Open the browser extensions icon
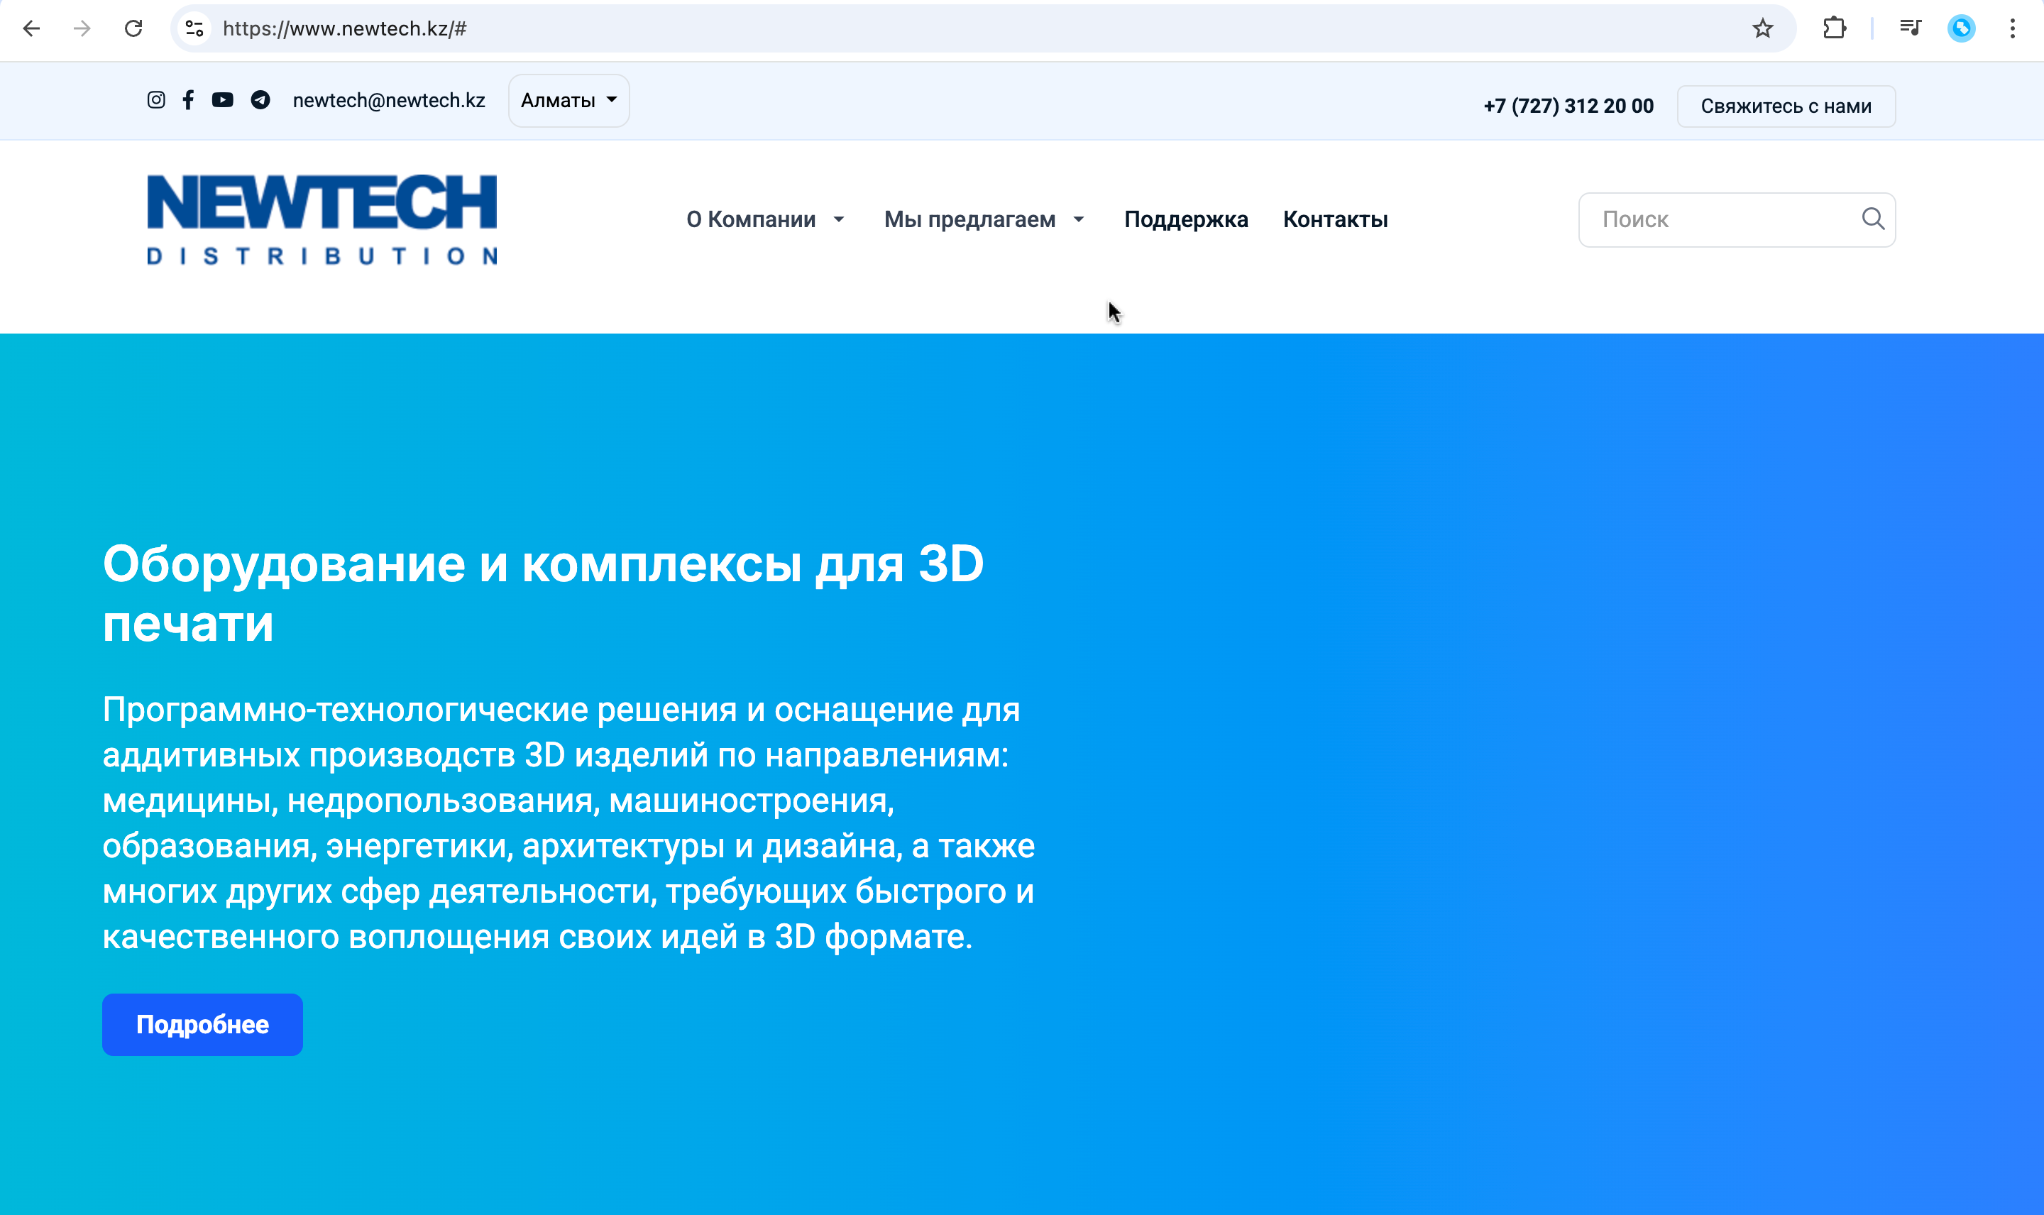This screenshot has height=1215, width=2044. pos(1835,28)
